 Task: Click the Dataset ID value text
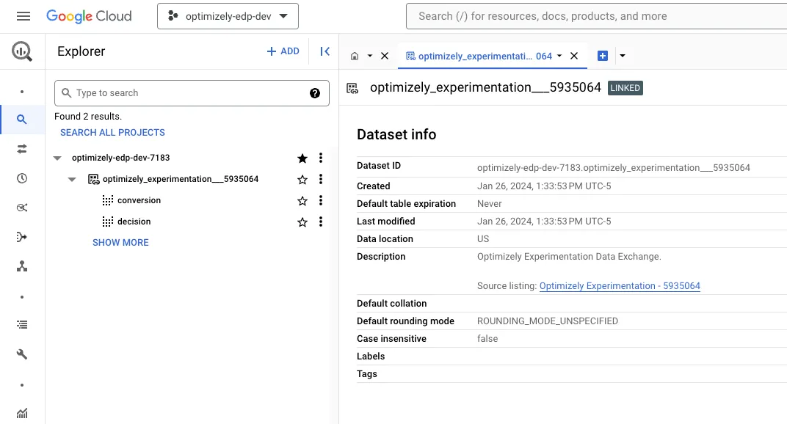pos(613,167)
